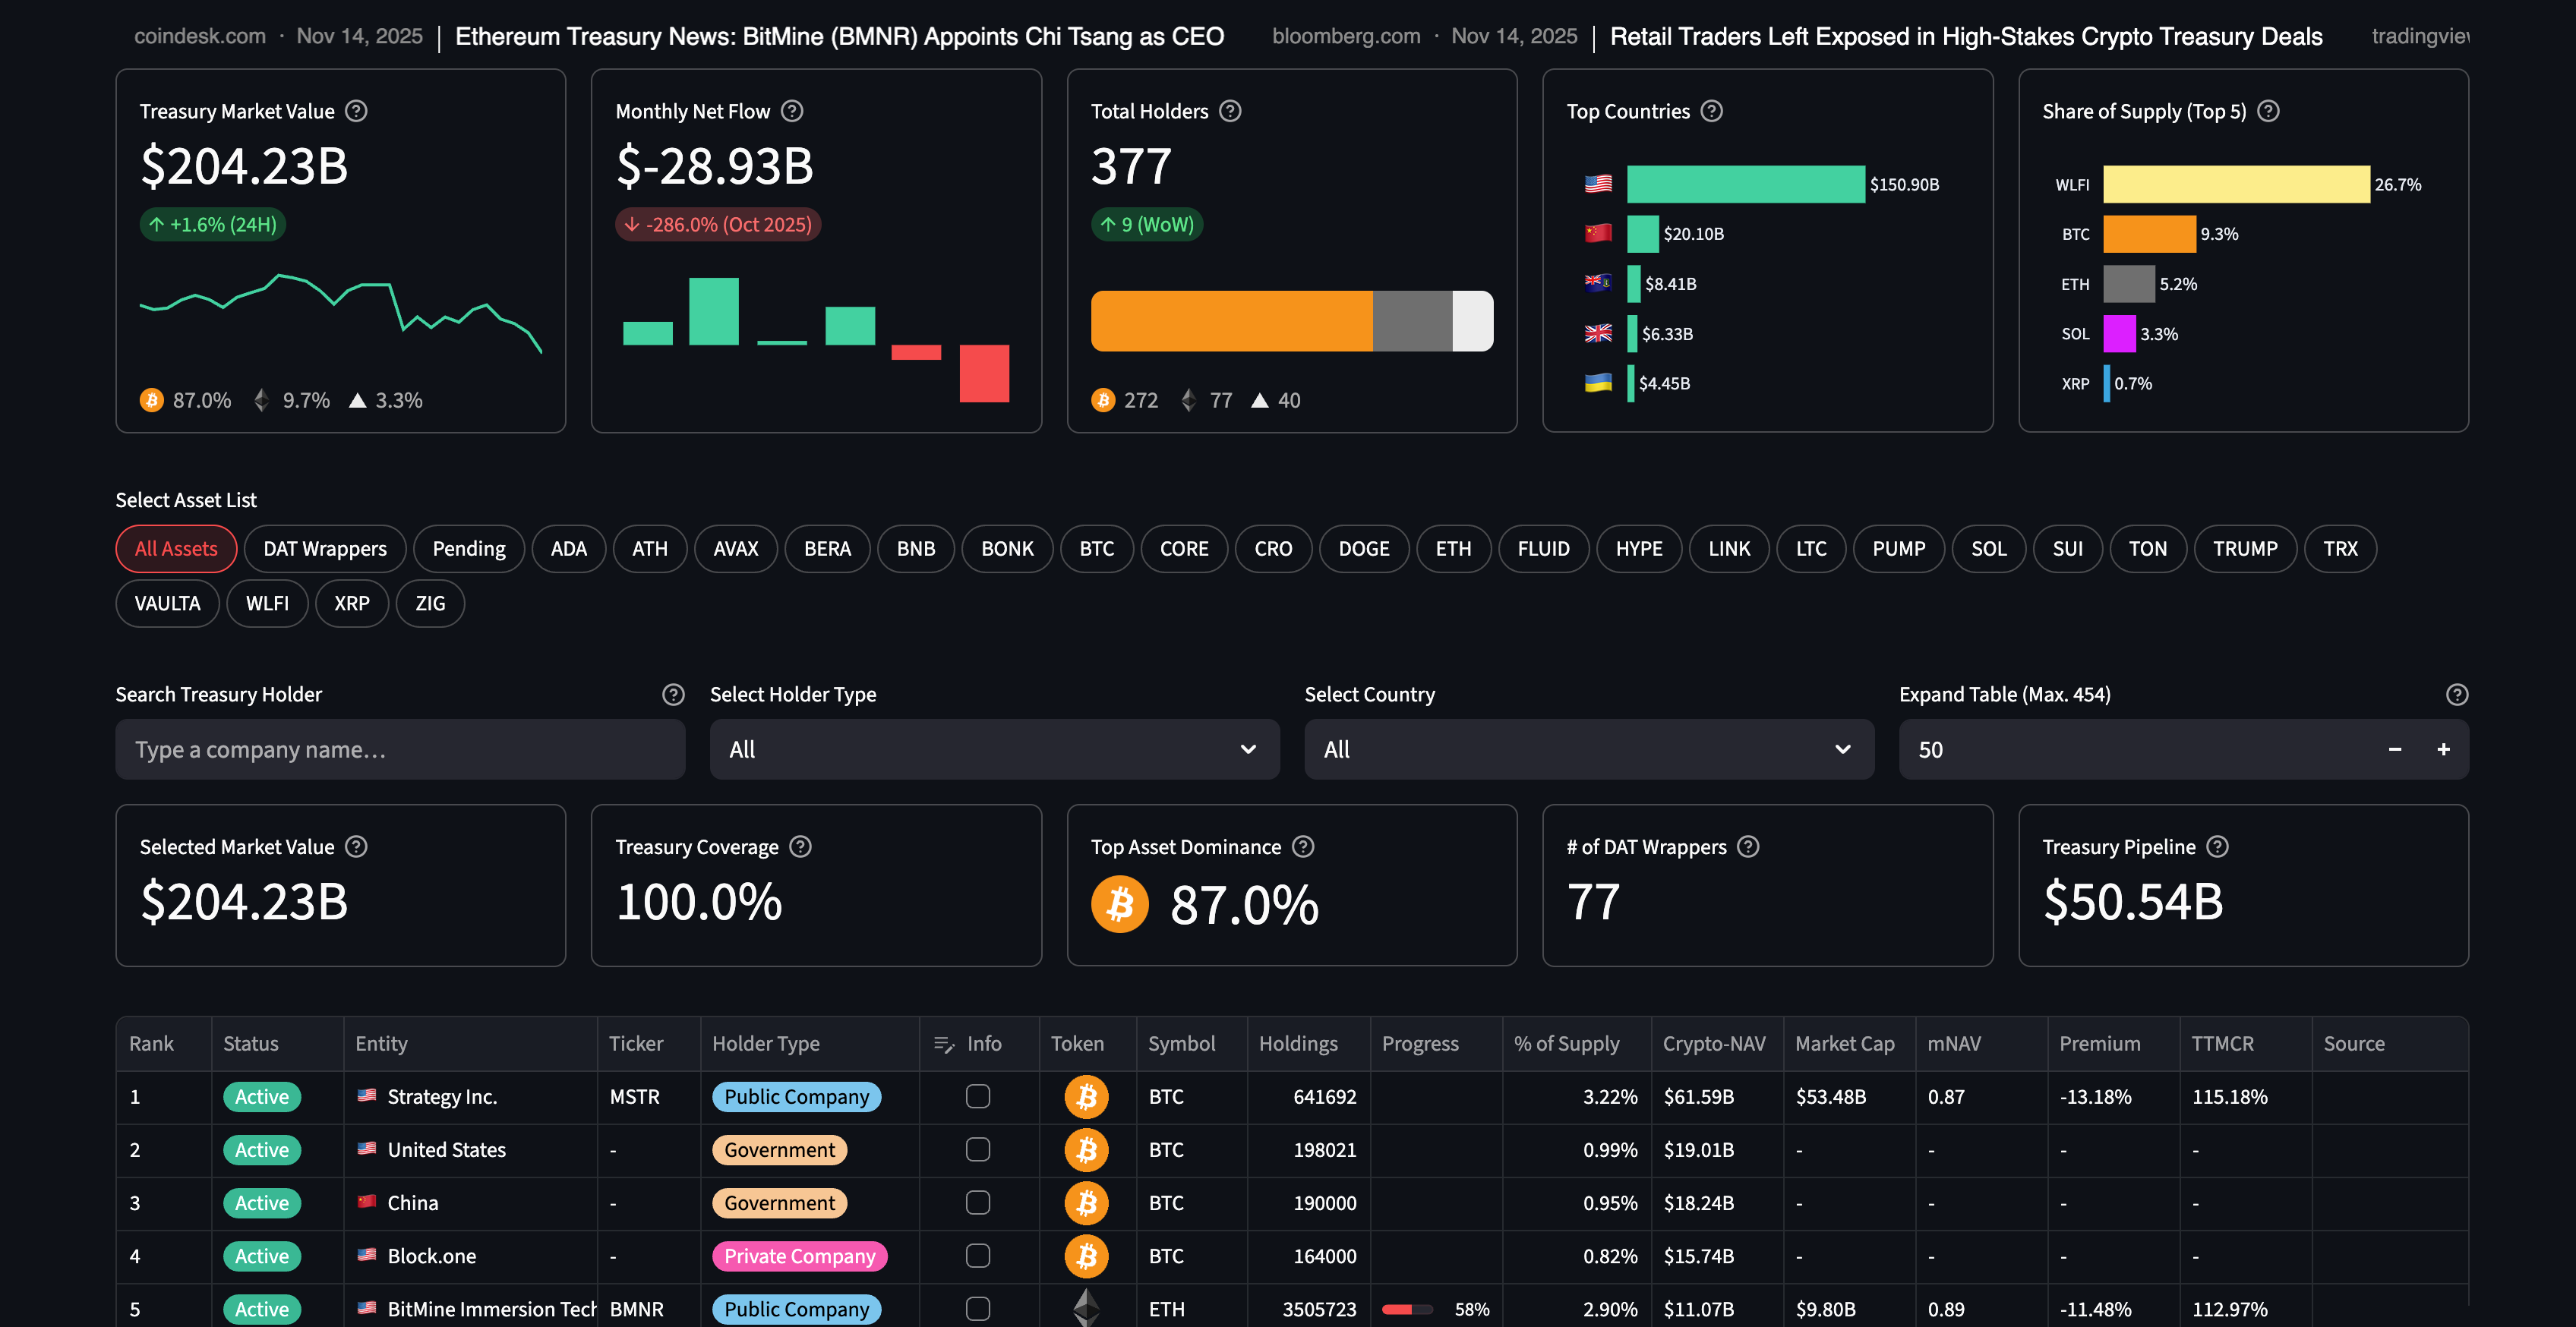Expand the Select Country dropdown
Image resolution: width=2576 pixels, height=1327 pixels.
(1588, 749)
